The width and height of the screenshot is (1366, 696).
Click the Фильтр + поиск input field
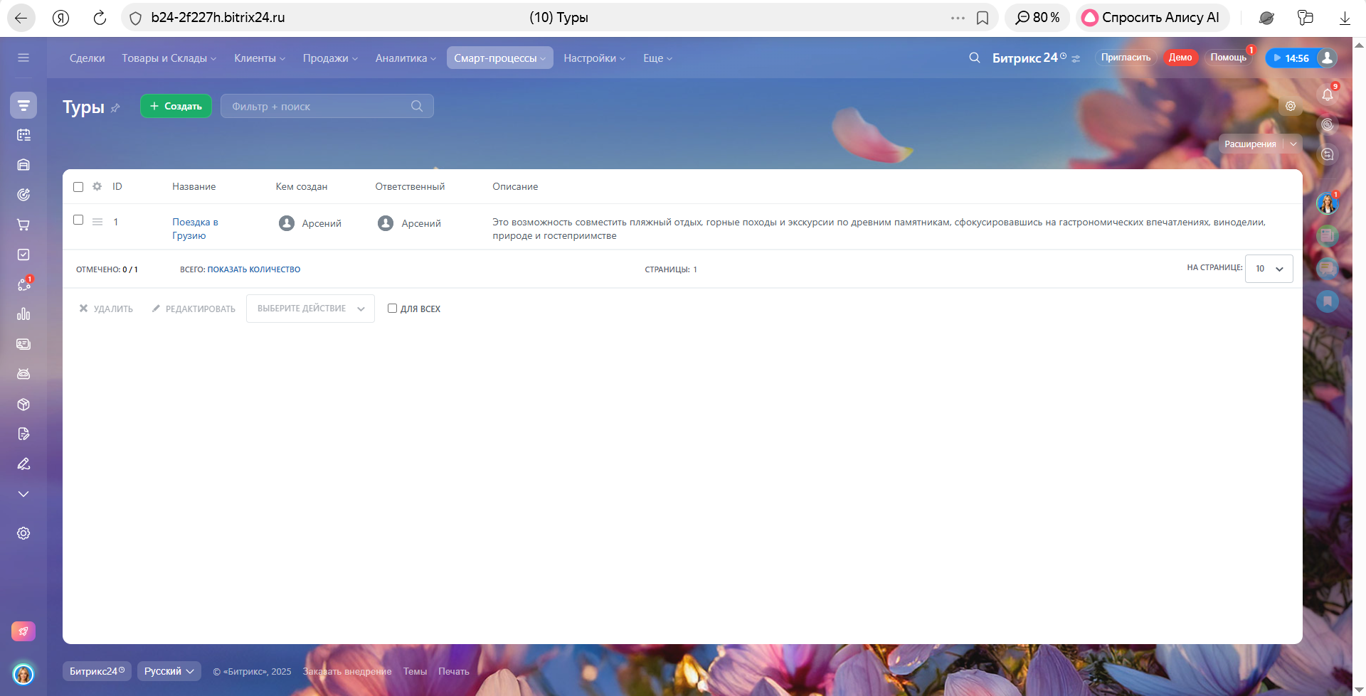point(327,106)
